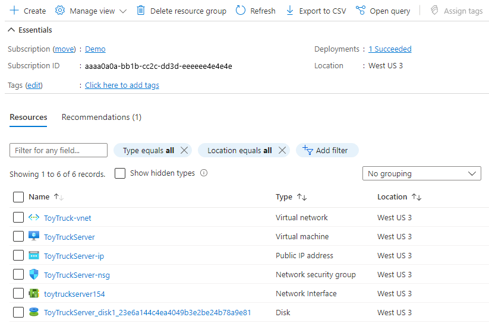Image resolution: width=489 pixels, height=333 pixels.
Task: Collapse the Essentials section
Action: click(x=11, y=30)
